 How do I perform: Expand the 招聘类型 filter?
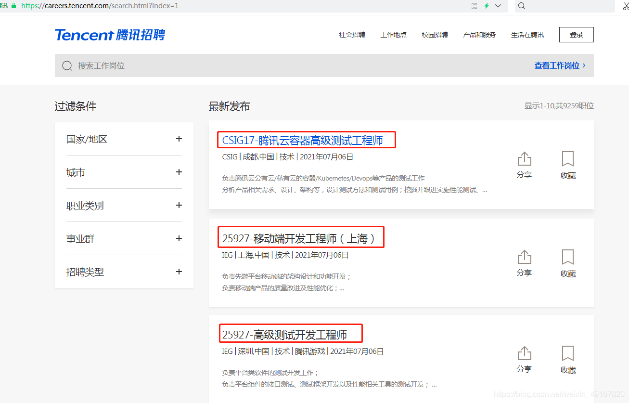click(179, 272)
